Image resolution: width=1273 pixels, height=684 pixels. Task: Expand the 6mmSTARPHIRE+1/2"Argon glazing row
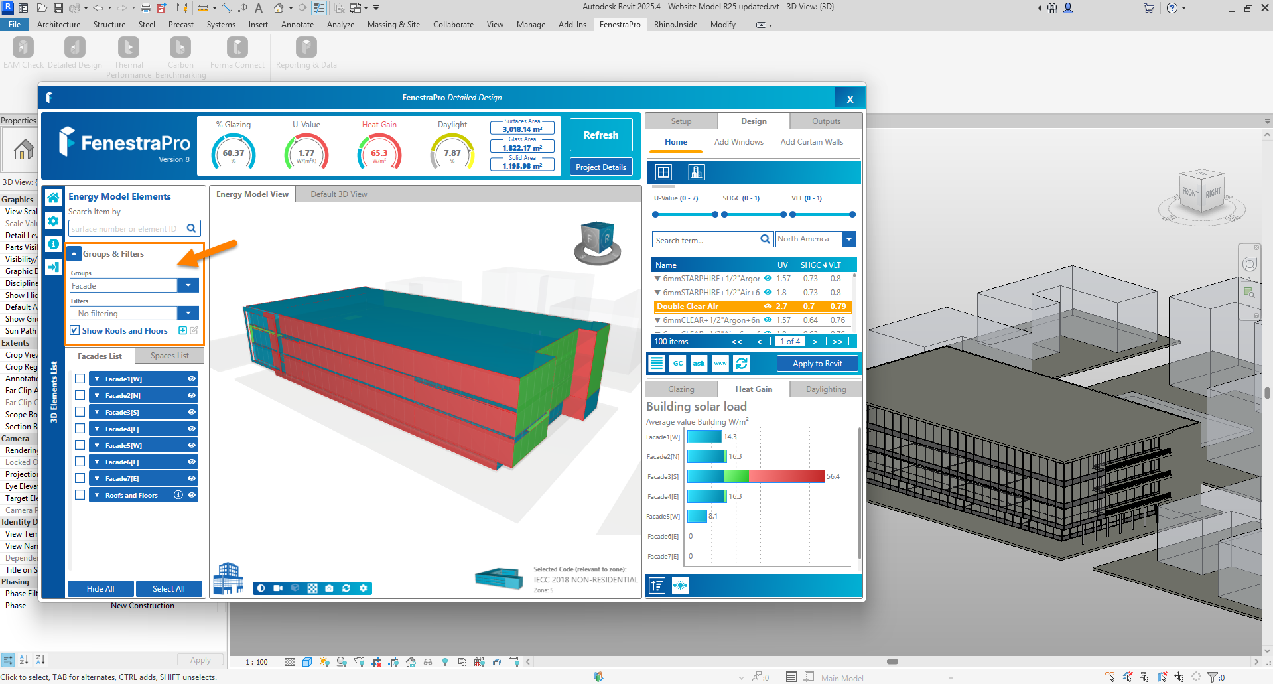pos(657,279)
